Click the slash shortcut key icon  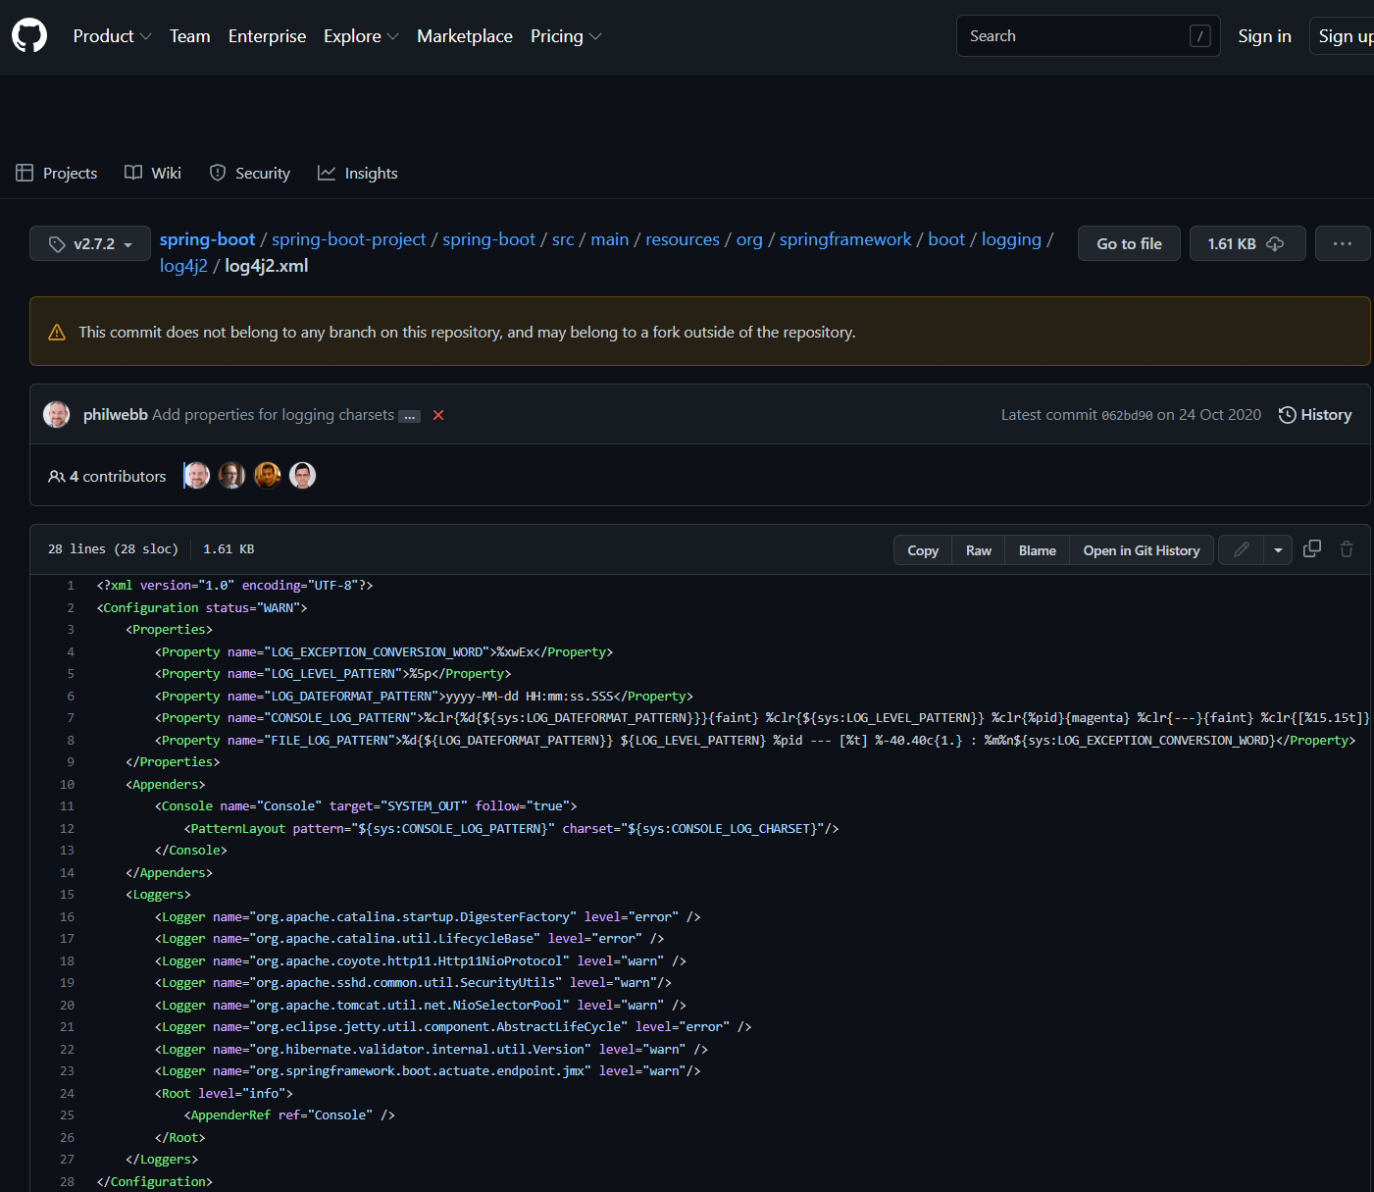tap(1199, 36)
